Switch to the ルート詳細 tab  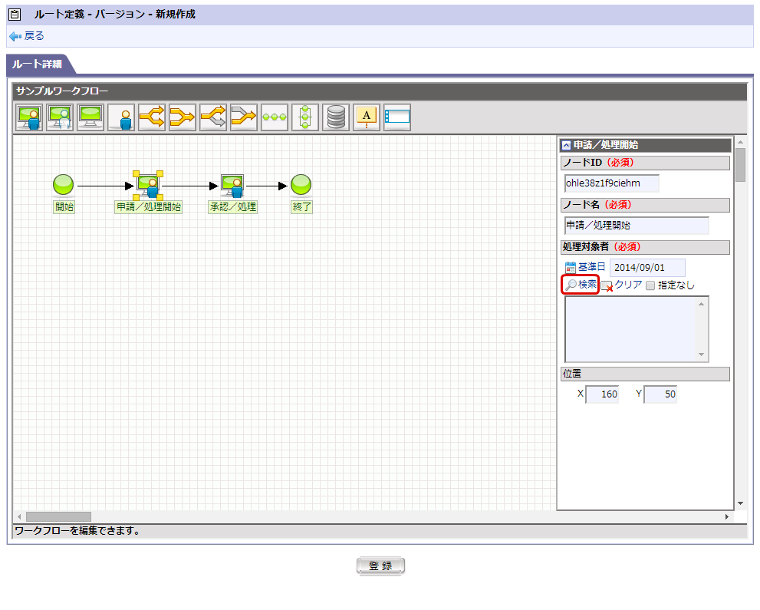38,64
